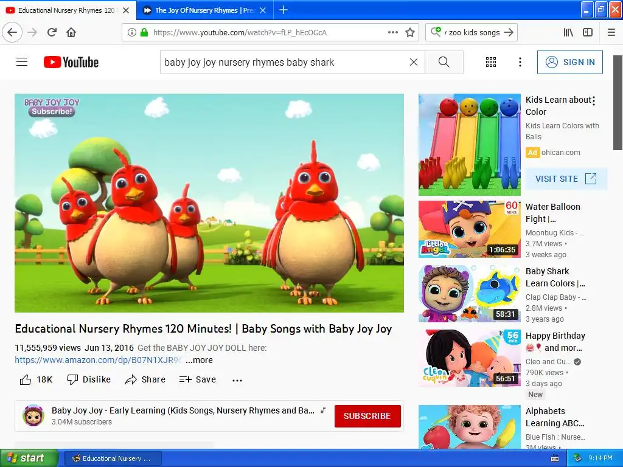The width and height of the screenshot is (623, 467).
Task: Click the system tray clock 9:14 PM
Action: (x=600, y=458)
